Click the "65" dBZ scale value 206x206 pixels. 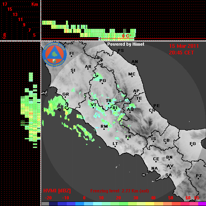(197, 198)
